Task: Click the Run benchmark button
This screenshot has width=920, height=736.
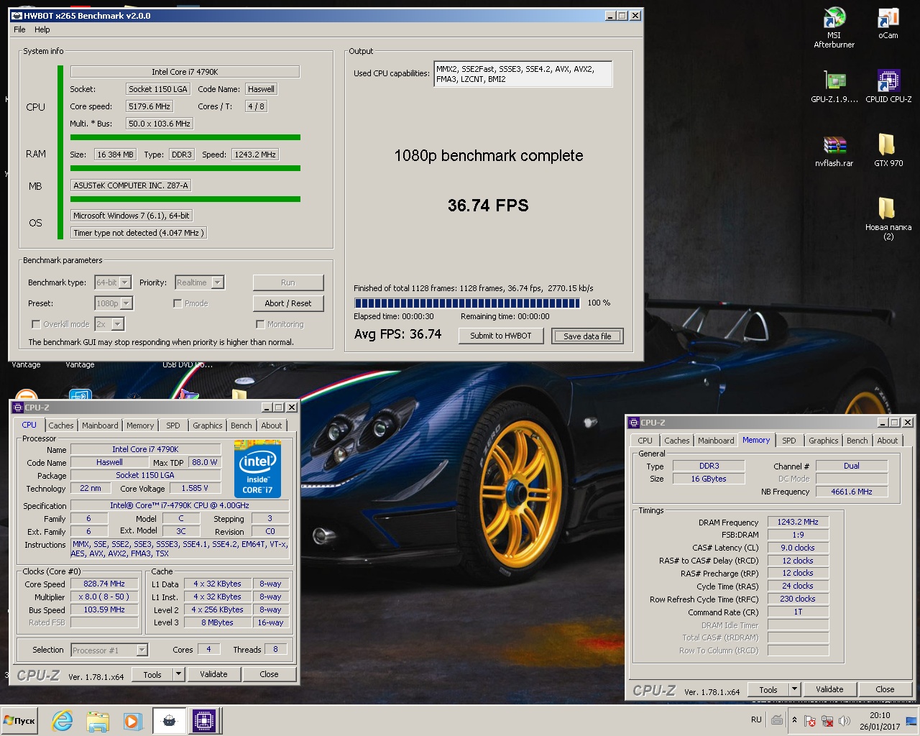Action: (x=288, y=282)
